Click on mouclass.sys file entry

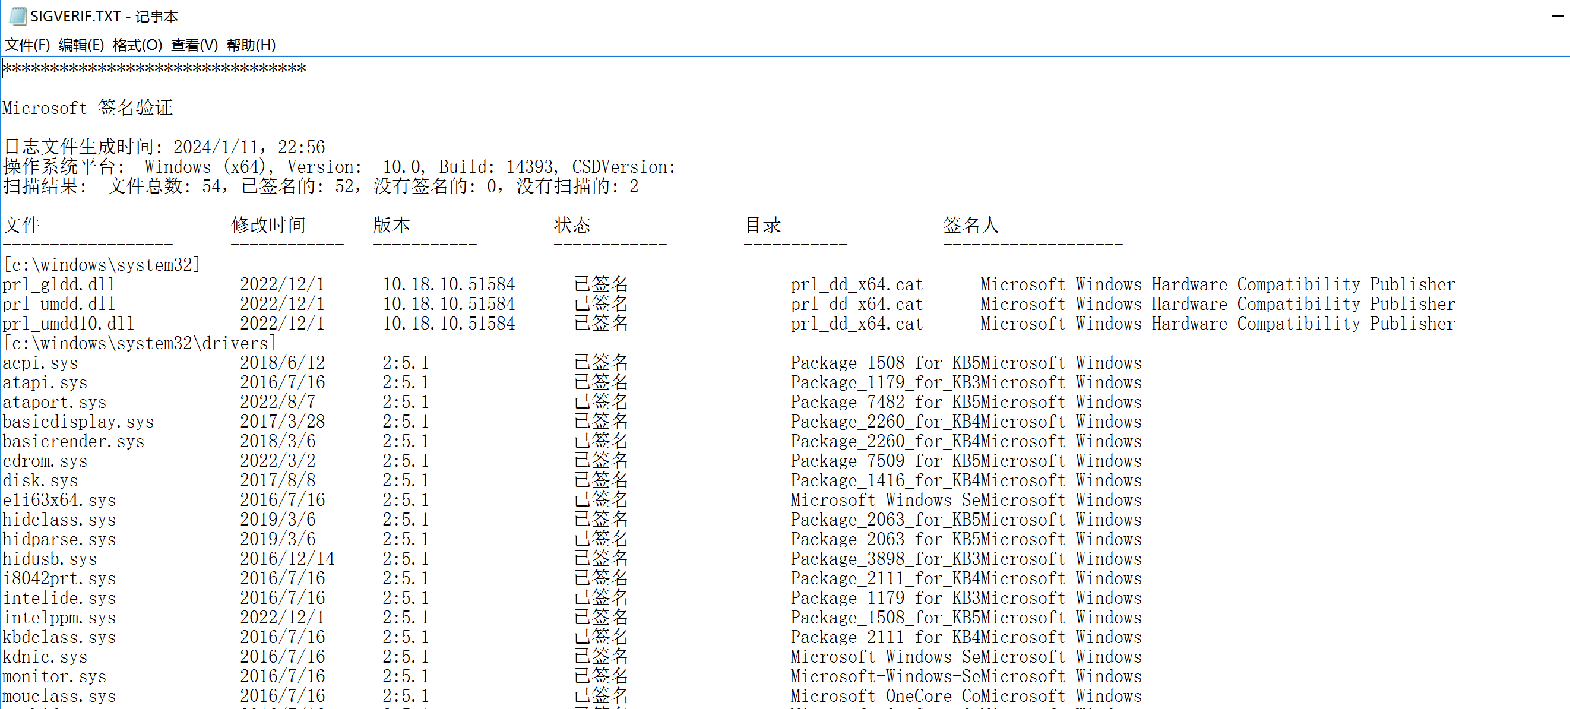(x=59, y=695)
